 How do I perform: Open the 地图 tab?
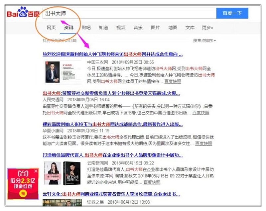173,28
